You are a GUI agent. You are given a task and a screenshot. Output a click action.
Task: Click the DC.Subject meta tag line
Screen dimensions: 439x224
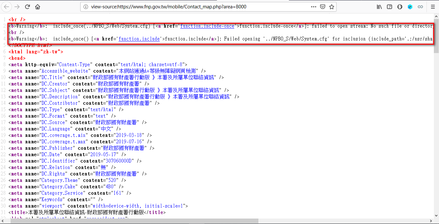click(119, 90)
